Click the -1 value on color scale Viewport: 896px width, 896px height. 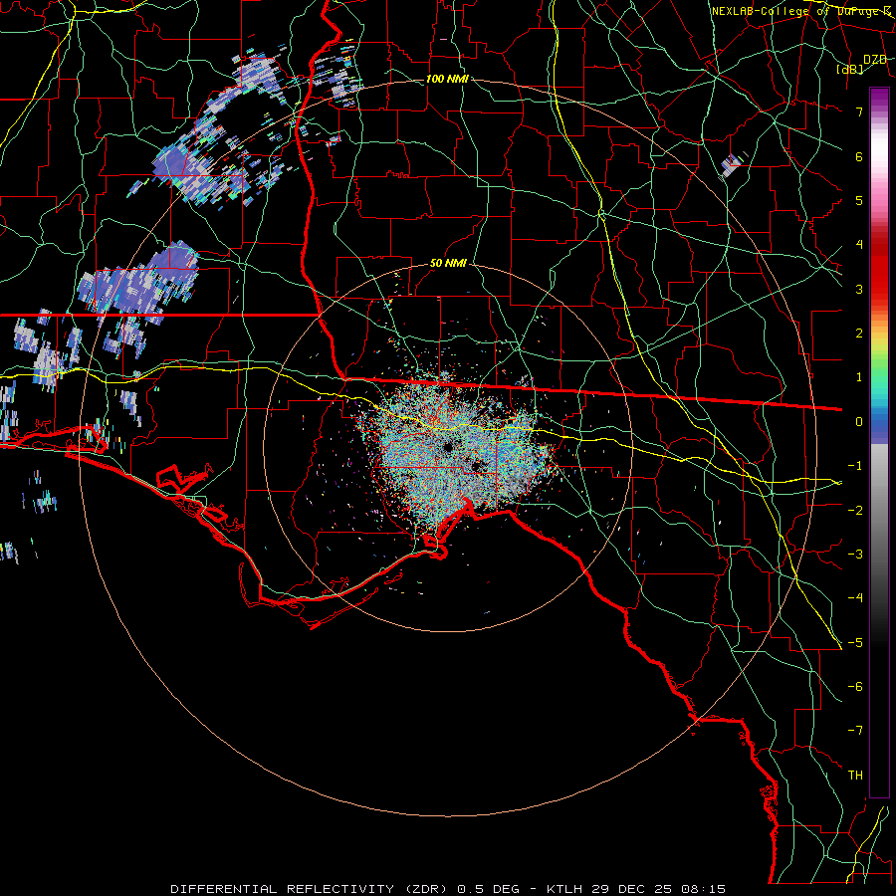[855, 466]
